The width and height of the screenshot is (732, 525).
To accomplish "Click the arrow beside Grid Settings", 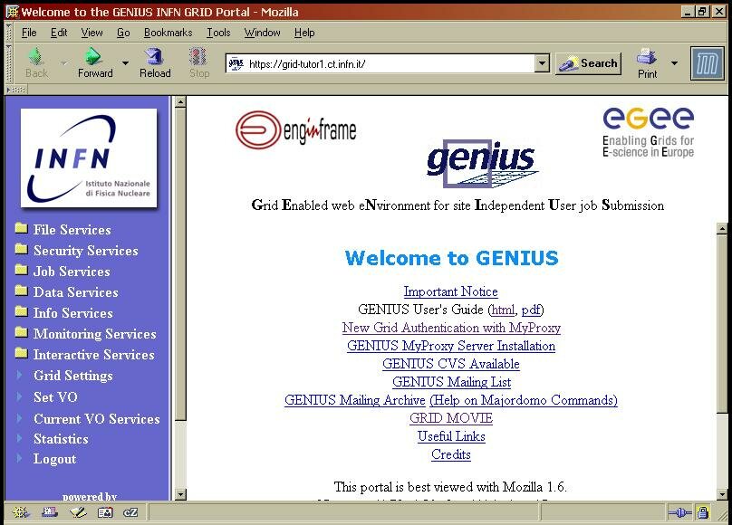I will pos(19,375).
